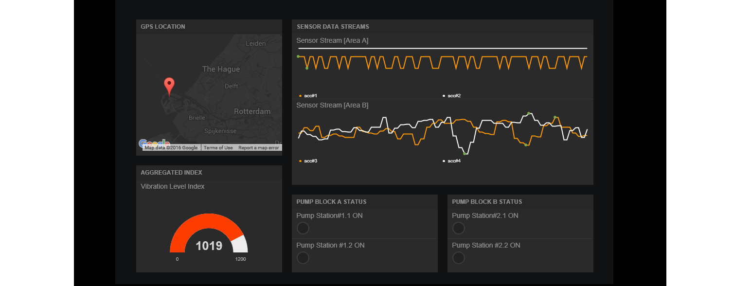751x286 pixels.
Task: Click Leiden label on the map
Action: tap(256, 43)
